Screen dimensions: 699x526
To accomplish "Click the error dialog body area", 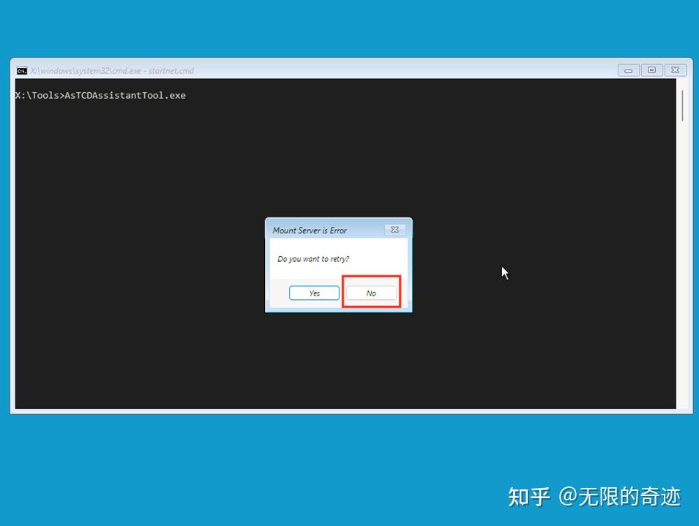I will [338, 263].
